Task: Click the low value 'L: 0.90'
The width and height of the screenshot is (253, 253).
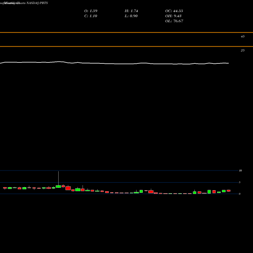Action: point(131,16)
